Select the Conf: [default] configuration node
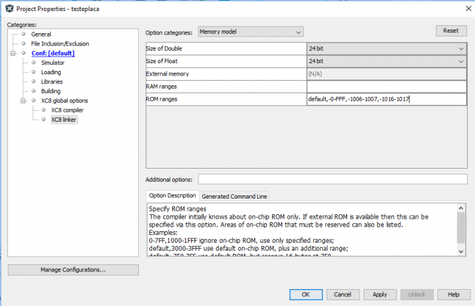This screenshot has width=475, height=306. click(52, 53)
